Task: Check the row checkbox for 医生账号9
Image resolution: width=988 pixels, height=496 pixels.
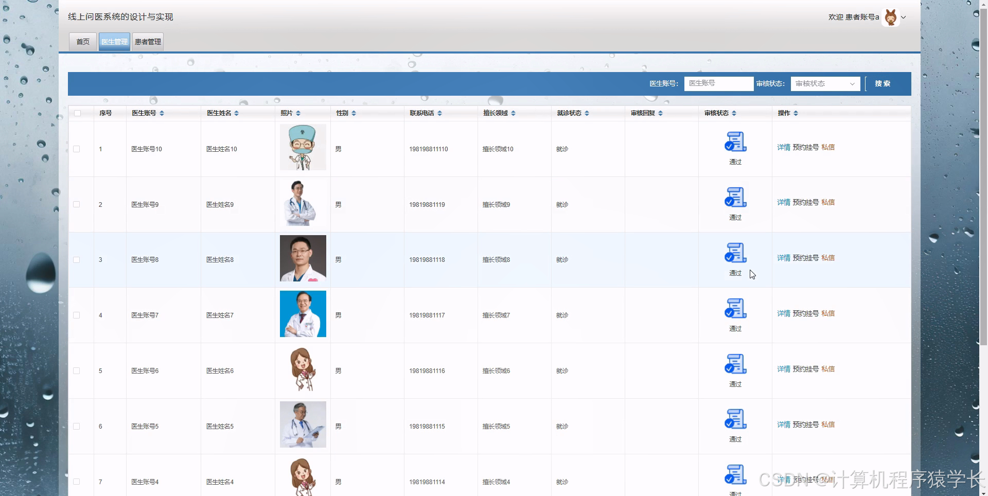Action: coord(76,204)
